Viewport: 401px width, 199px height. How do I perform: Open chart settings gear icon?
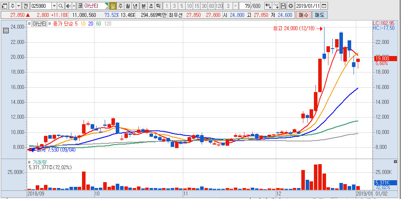[x=290, y=5]
